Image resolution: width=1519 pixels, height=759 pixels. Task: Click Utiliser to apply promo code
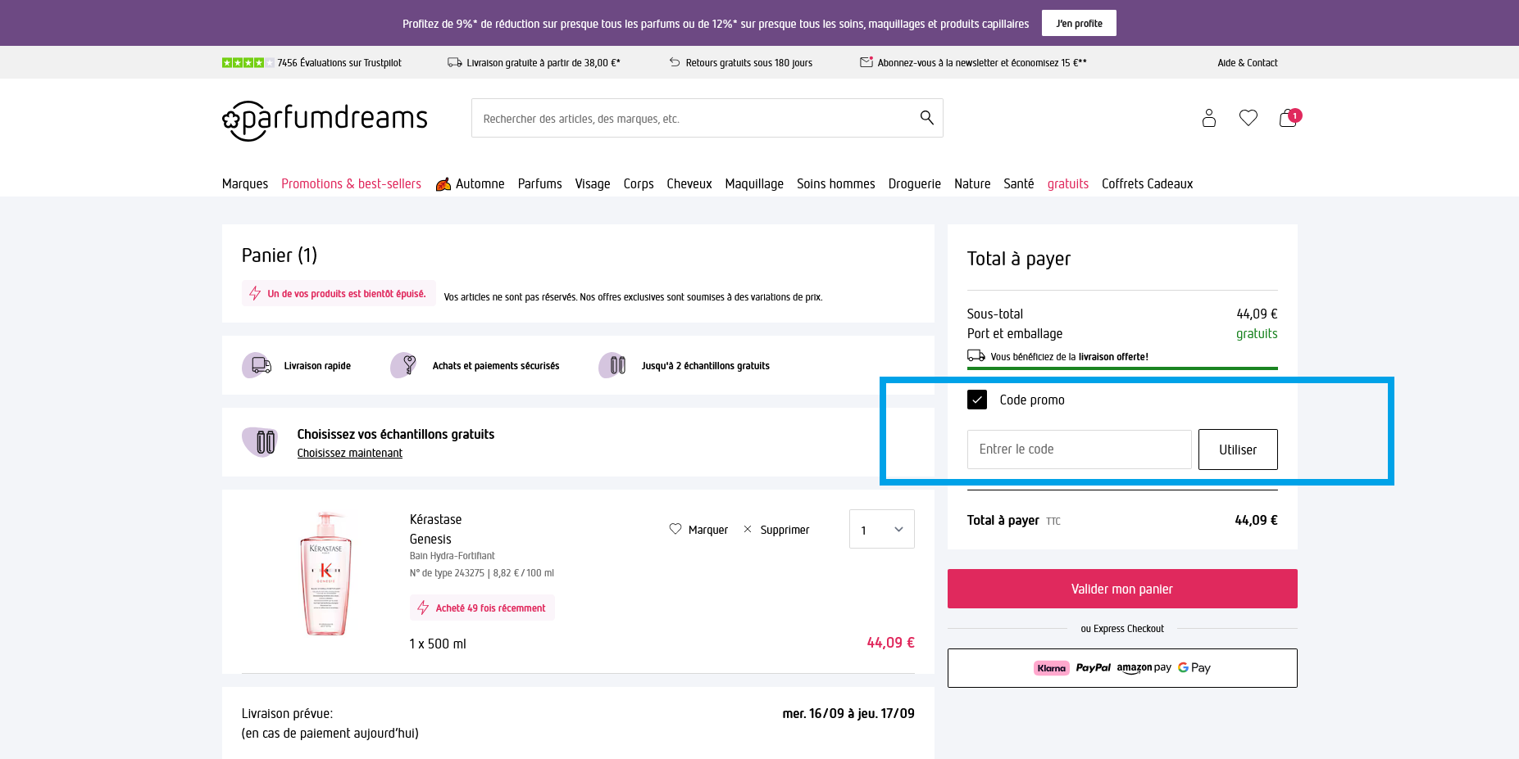click(1238, 450)
